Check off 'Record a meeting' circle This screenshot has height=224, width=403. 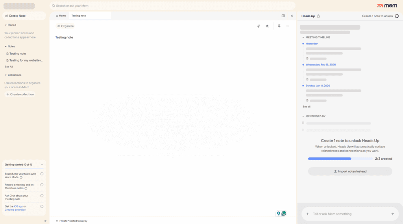42,185
